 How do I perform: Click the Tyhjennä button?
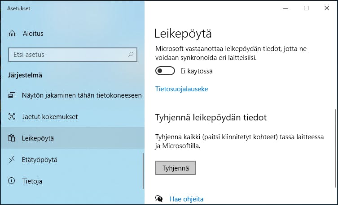click(x=176, y=168)
